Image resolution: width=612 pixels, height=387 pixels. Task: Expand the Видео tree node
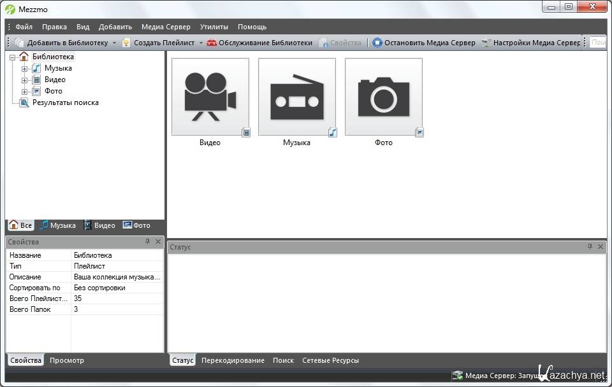[x=25, y=80]
